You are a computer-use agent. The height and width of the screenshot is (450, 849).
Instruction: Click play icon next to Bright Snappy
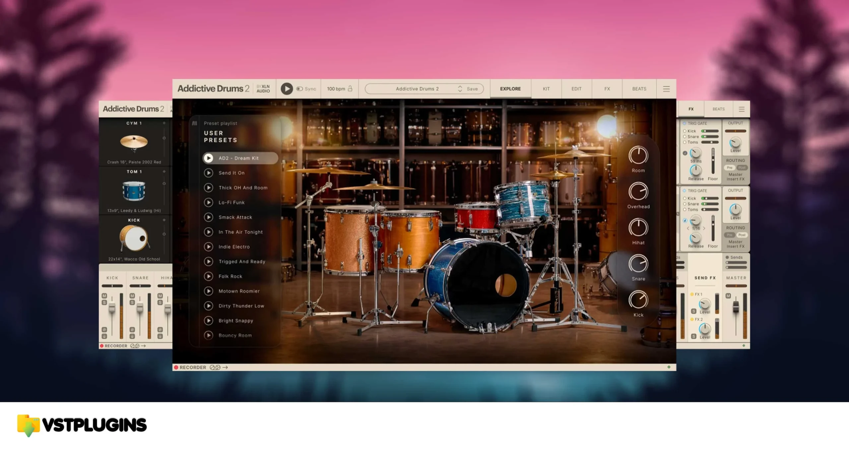click(208, 320)
